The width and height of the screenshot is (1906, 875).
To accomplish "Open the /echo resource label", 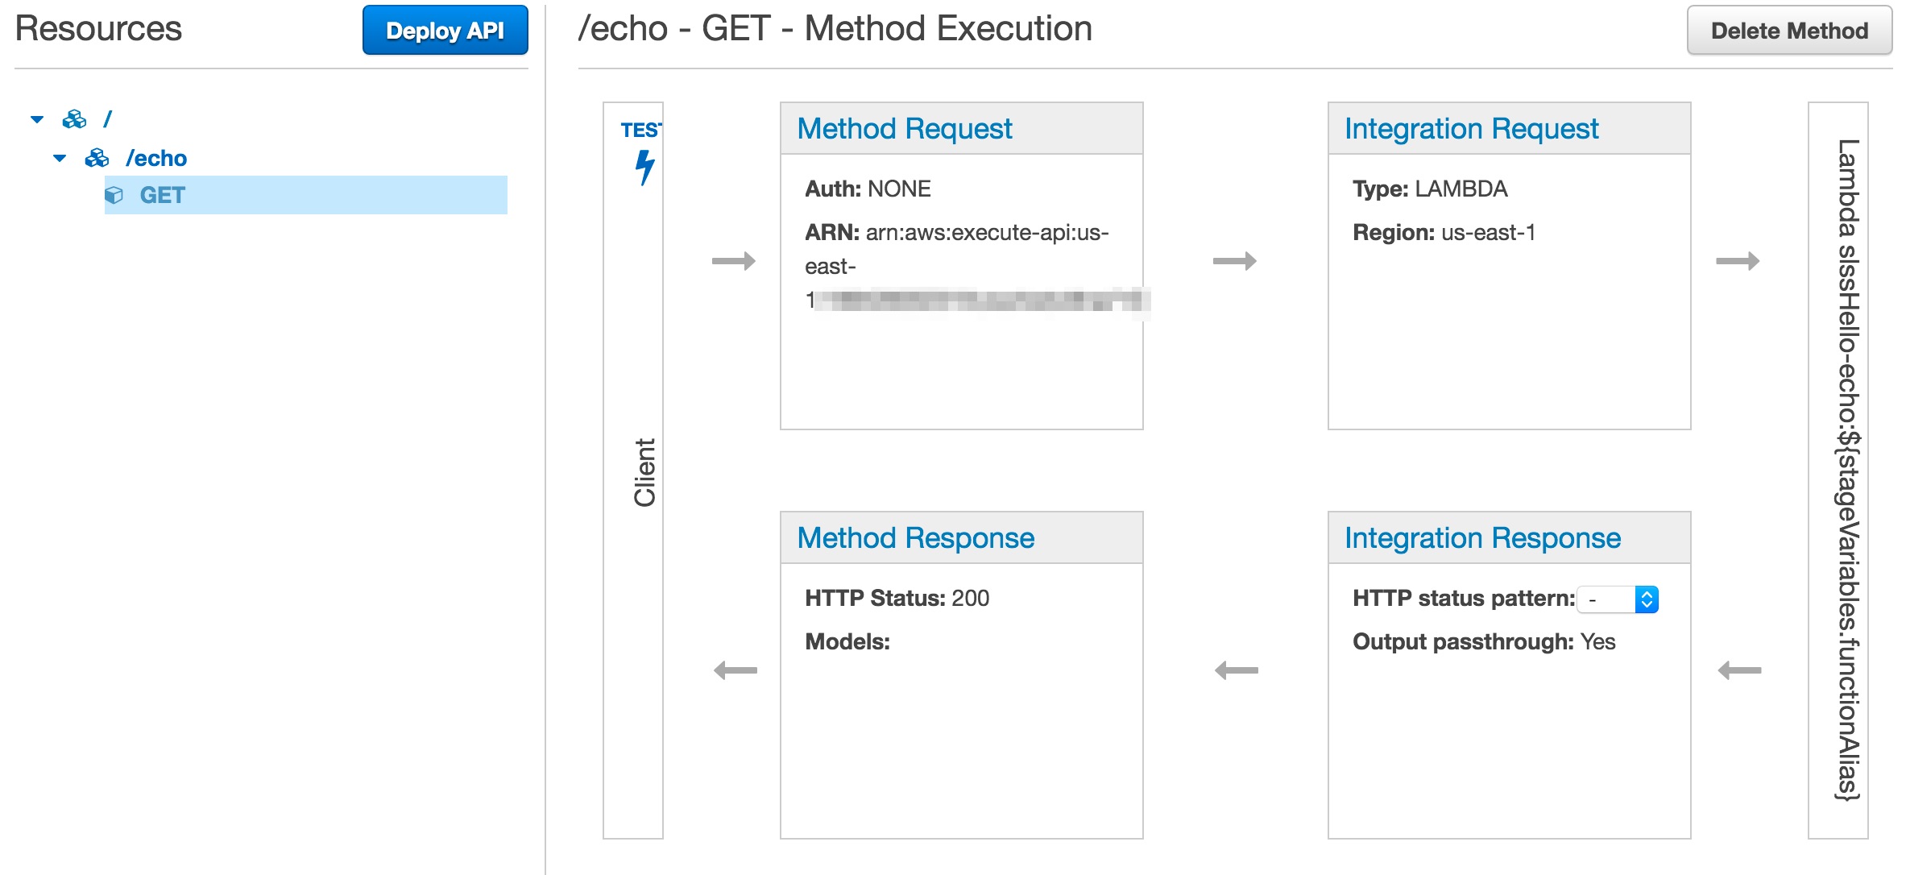I will [x=156, y=158].
